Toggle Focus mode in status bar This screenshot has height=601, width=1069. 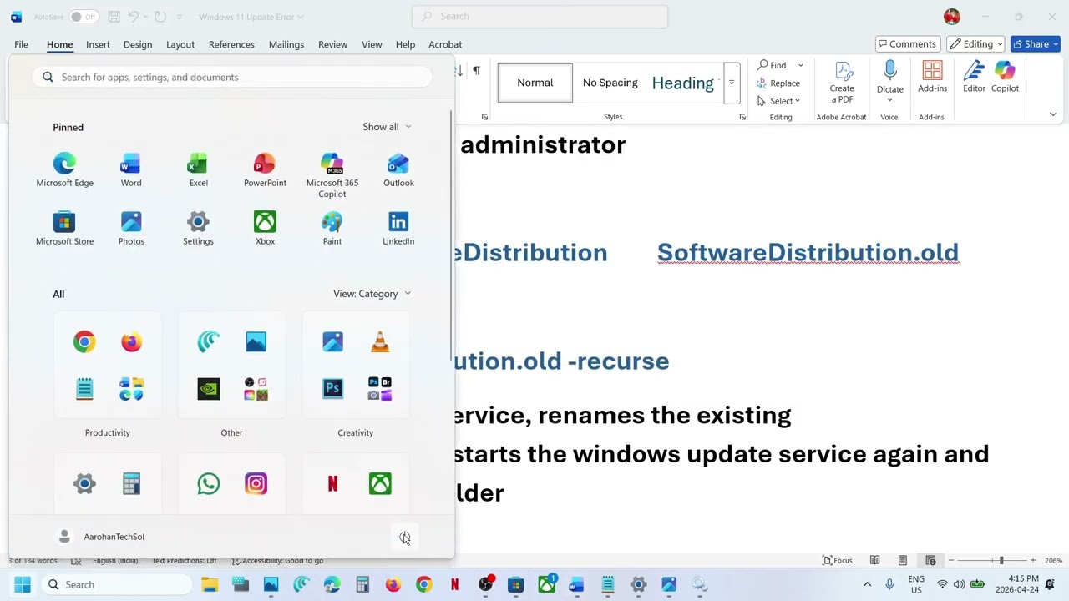click(x=838, y=560)
